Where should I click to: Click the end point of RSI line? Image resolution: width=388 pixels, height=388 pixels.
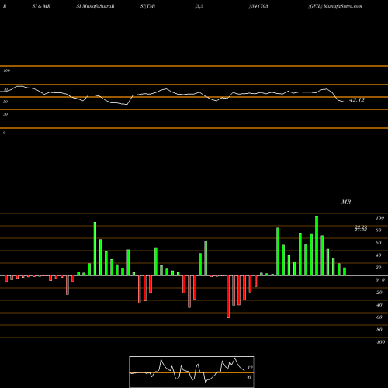coord(344,102)
